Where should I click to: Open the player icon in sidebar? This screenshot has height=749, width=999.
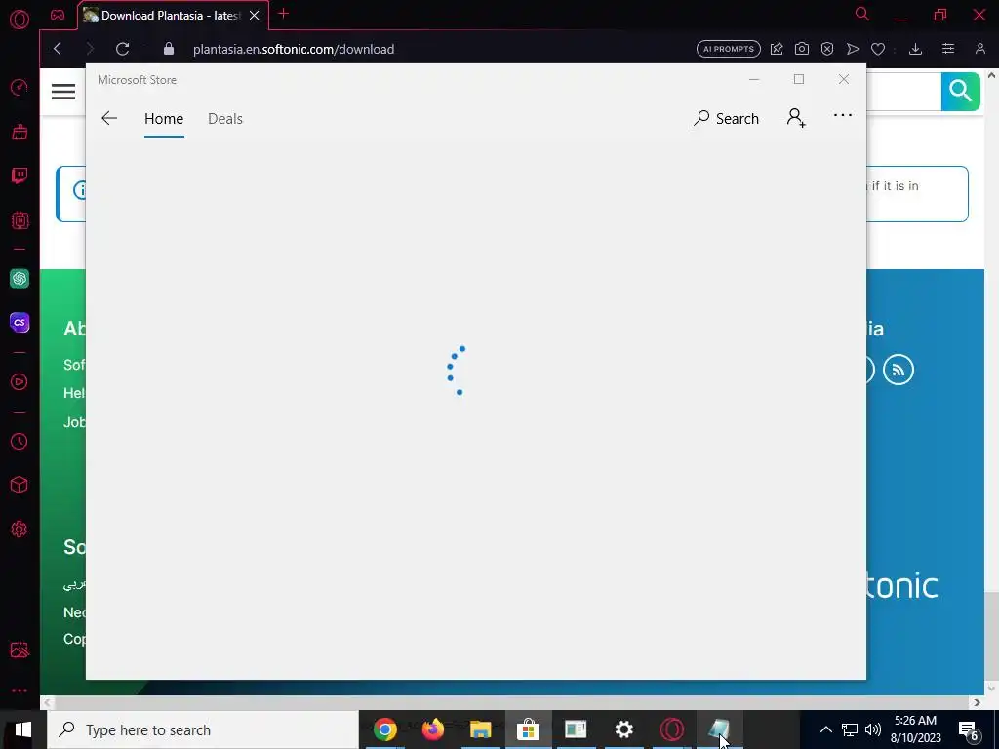20,381
